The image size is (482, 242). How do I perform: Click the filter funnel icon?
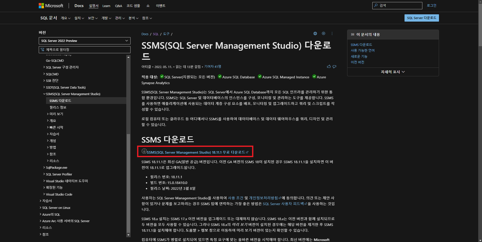tap(43, 49)
